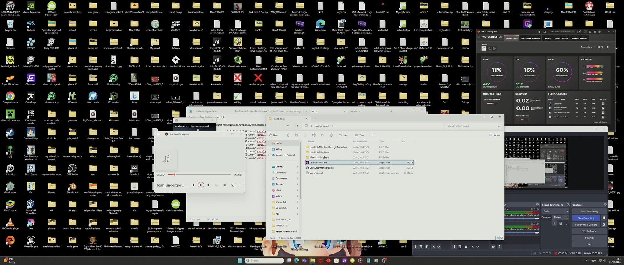
Task: Open the Sort dropdown in File Explorer
Action: [344, 135]
